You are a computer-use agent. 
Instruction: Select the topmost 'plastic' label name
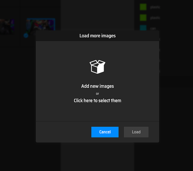point(155,7)
